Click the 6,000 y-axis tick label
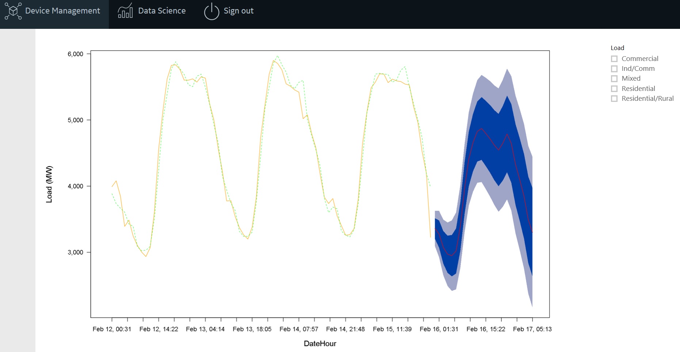 pyautogui.click(x=75, y=54)
